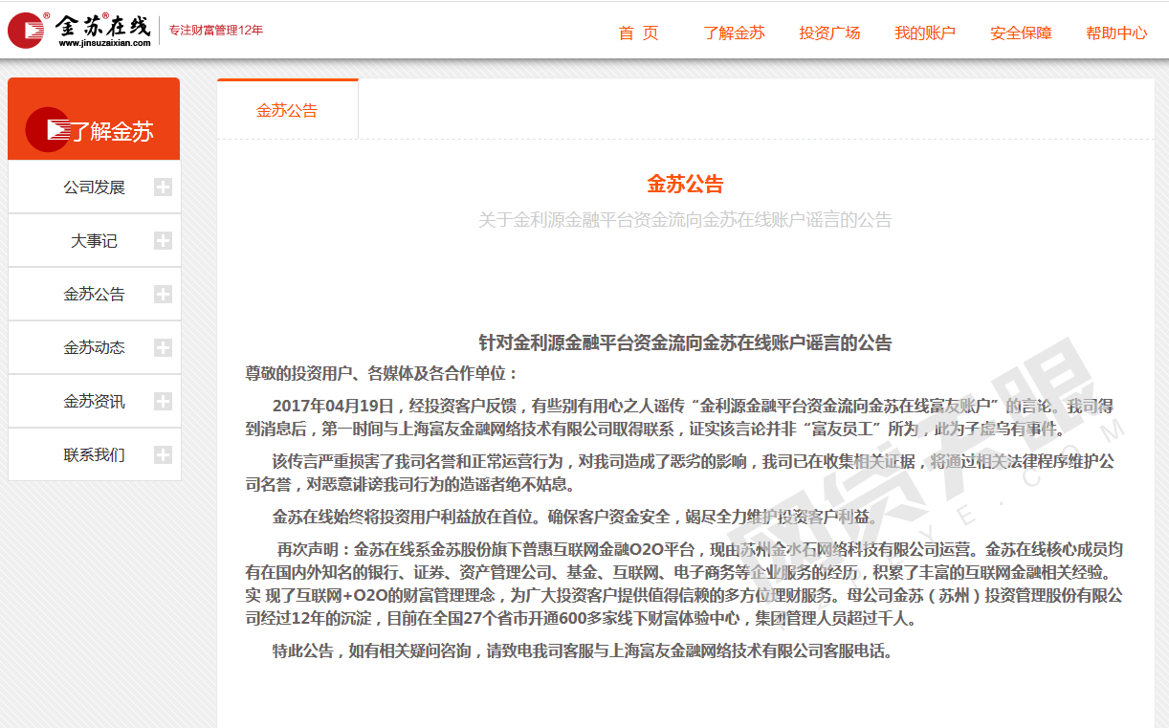Click the play icon beside 了解金苏 header
The height and width of the screenshot is (728, 1169).
point(48,130)
